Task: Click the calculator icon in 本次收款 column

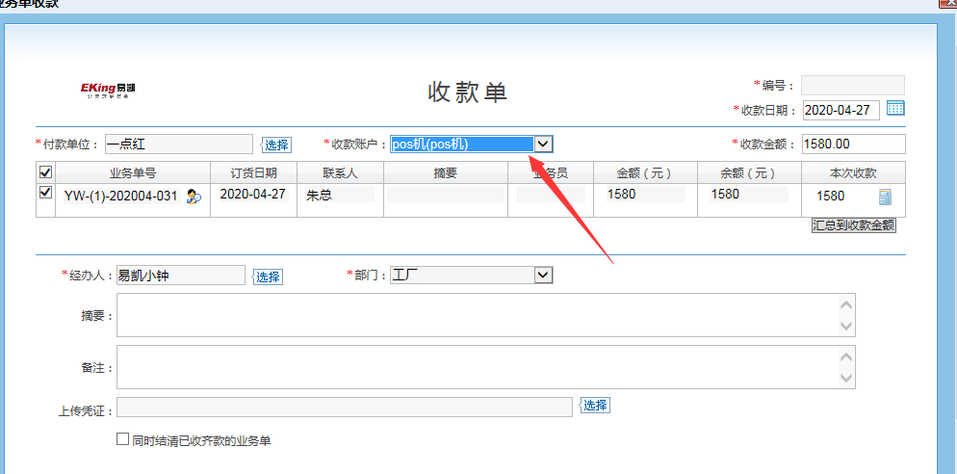Action: (x=885, y=197)
